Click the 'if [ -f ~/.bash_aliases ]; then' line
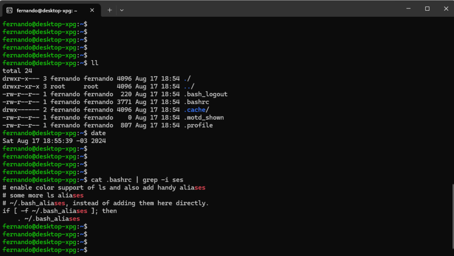The image size is (454, 256). [x=60, y=211]
